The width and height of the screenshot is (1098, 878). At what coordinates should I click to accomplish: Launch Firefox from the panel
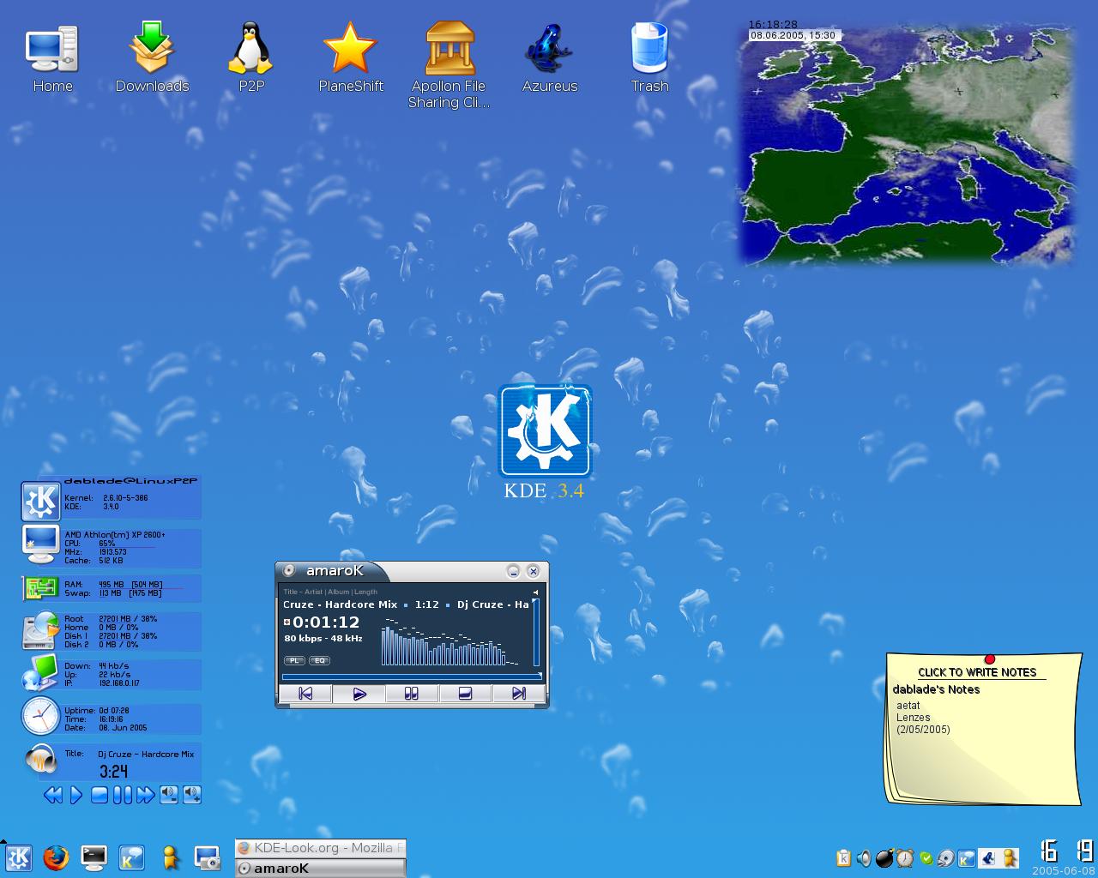coord(56,857)
